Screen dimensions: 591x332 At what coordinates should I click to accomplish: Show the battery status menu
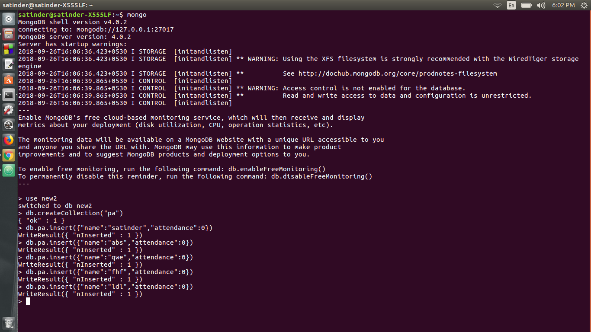(526, 5)
